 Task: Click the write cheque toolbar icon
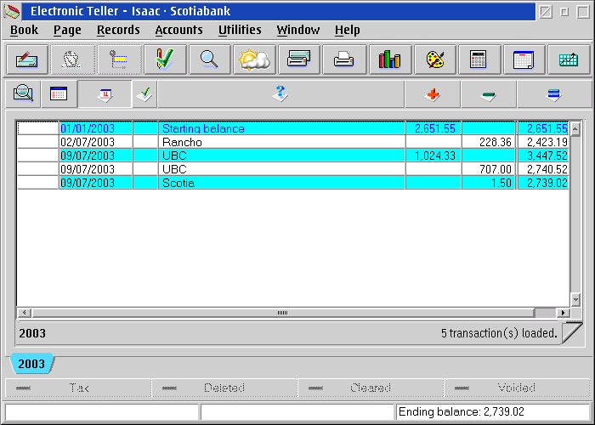pyautogui.click(x=27, y=59)
